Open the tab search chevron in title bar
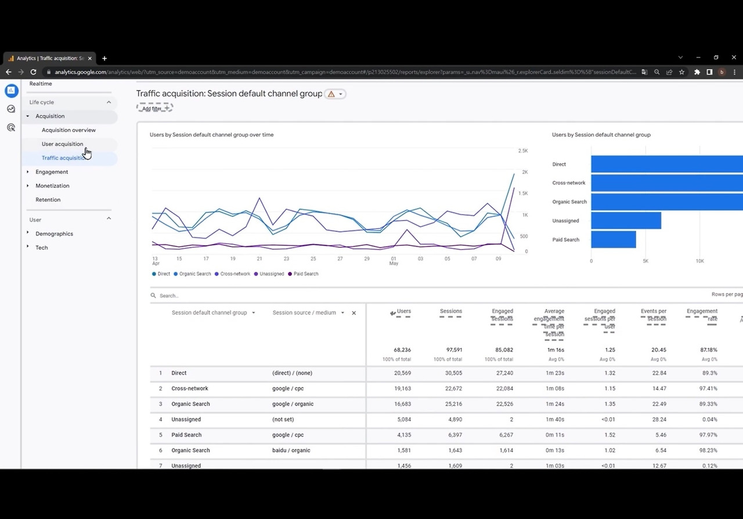Image resolution: width=743 pixels, height=519 pixels. pyautogui.click(x=680, y=57)
